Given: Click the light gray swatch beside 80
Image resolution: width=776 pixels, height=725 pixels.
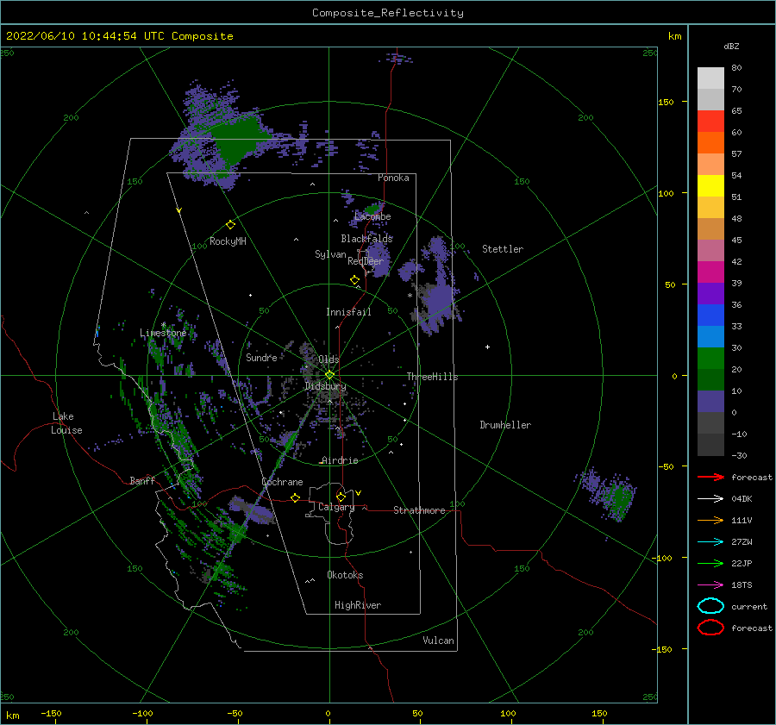Looking at the screenshot, I should 710,78.
